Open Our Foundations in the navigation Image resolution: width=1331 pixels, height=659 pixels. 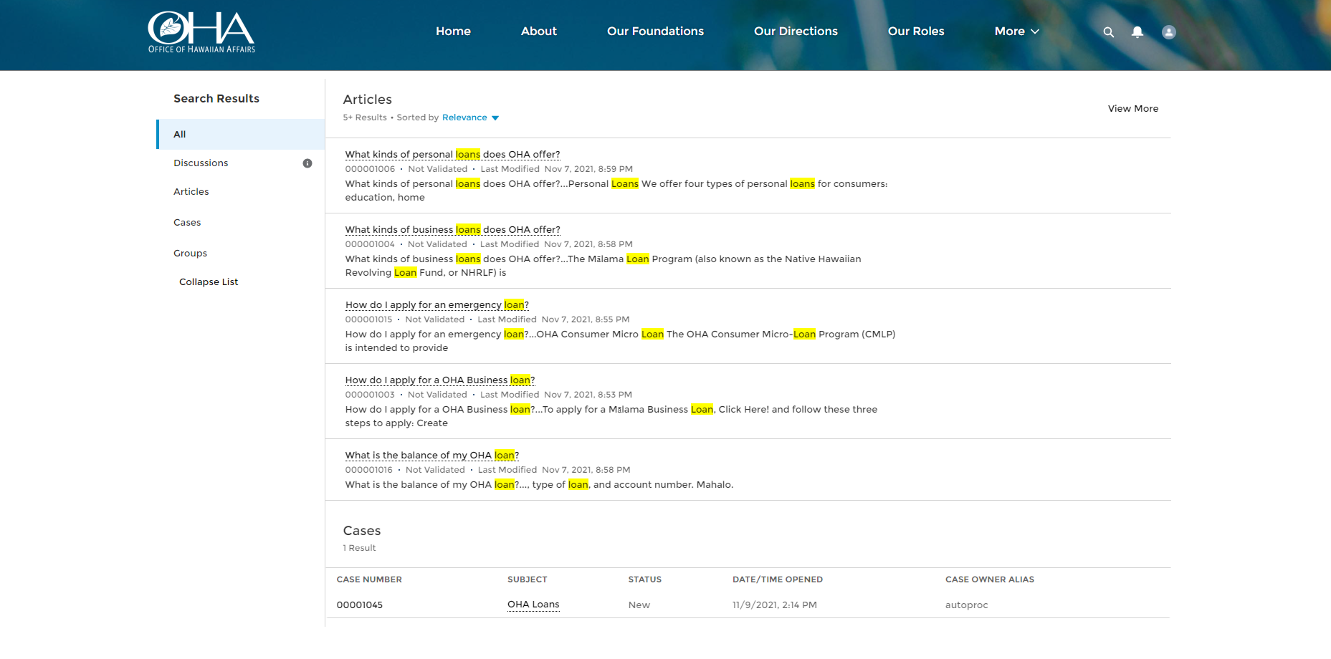[655, 32]
